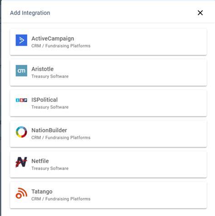Click ISPolitical's Treasury Software subtitle
The width and height of the screenshot is (215, 216).
tap(50, 107)
